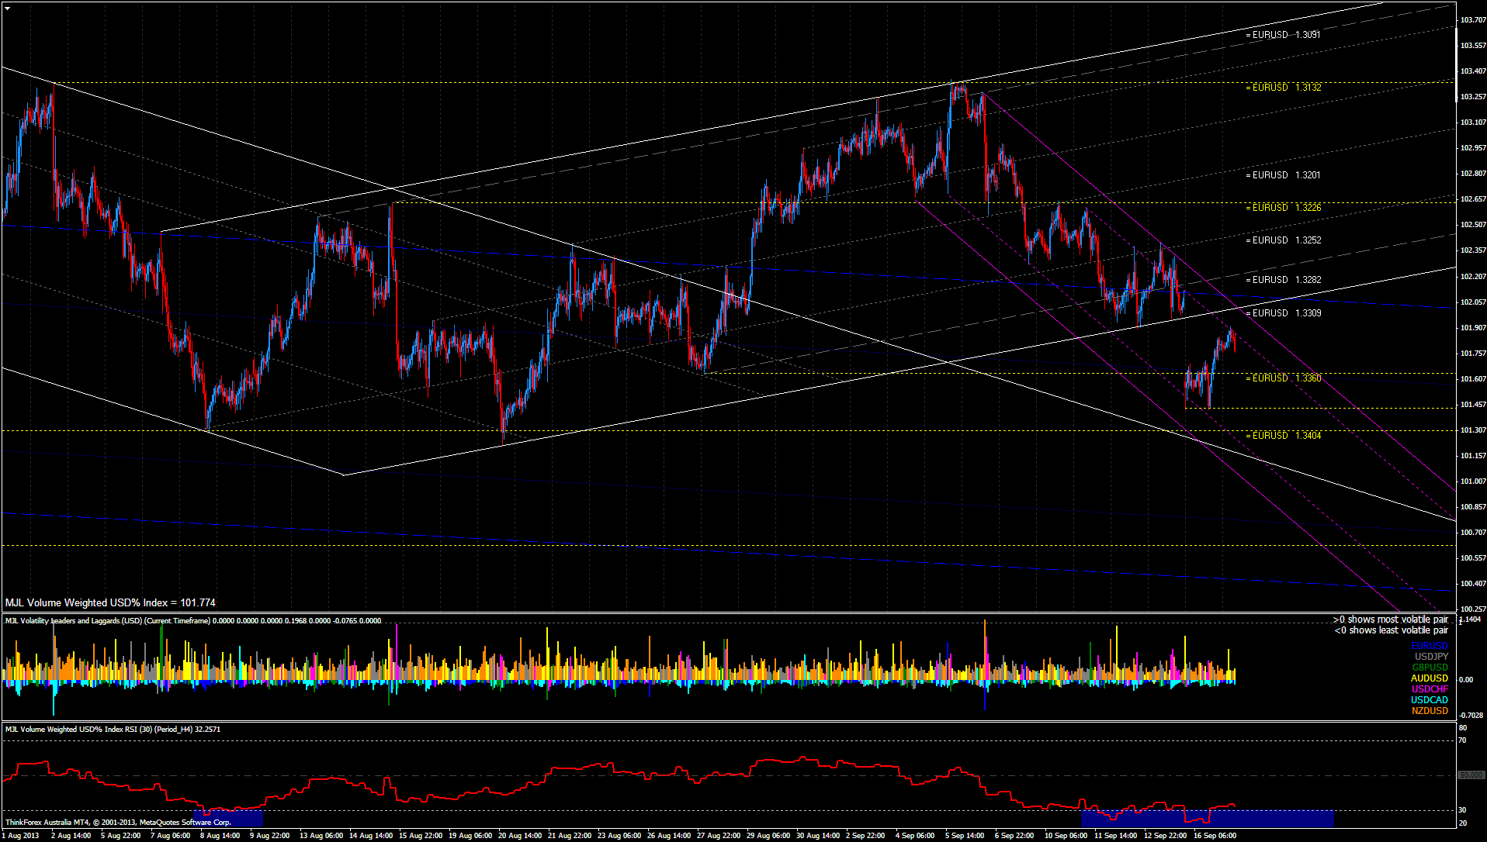Click the 19 Aug 06:00 time axis label
The width and height of the screenshot is (1487, 842).
tap(470, 836)
